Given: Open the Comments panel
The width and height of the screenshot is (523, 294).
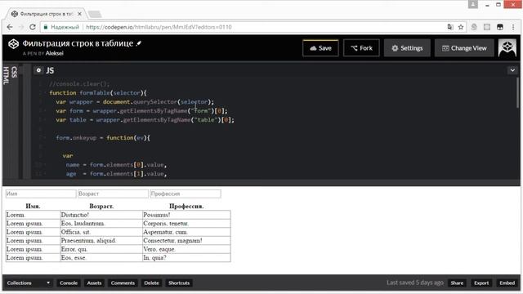Looking at the screenshot, I should click(x=123, y=283).
